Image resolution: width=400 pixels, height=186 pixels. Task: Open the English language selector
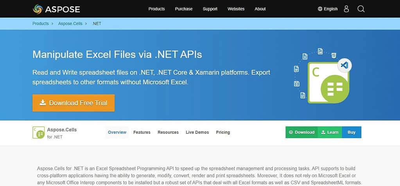(331, 9)
